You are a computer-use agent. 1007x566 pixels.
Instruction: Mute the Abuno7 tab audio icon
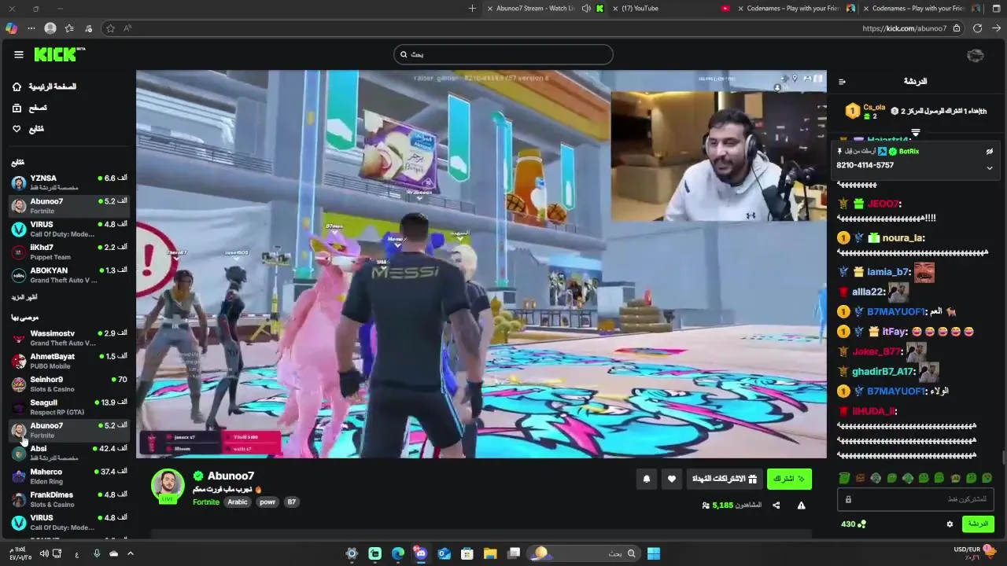(x=586, y=9)
